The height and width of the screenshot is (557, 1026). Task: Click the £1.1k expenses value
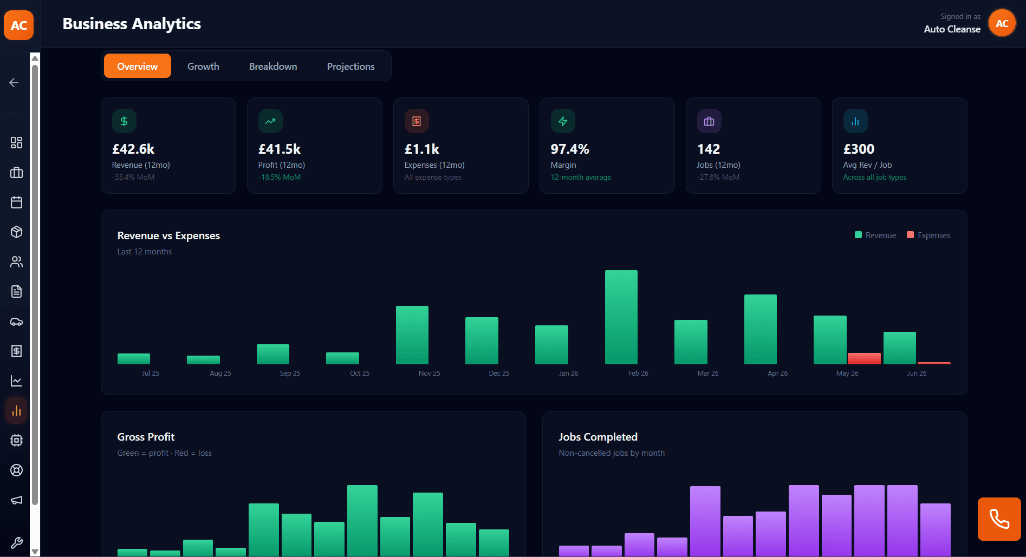[422, 149]
